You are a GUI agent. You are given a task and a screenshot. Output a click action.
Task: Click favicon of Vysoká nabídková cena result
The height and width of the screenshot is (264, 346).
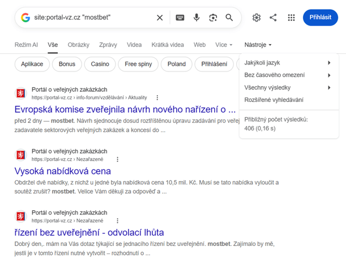[x=21, y=155]
